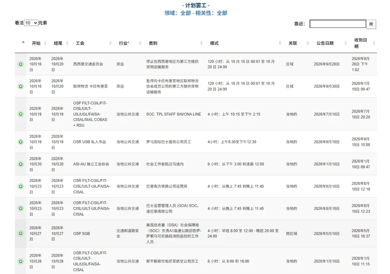Click the ASI-AU 独立工会协会 cell

coord(91,164)
